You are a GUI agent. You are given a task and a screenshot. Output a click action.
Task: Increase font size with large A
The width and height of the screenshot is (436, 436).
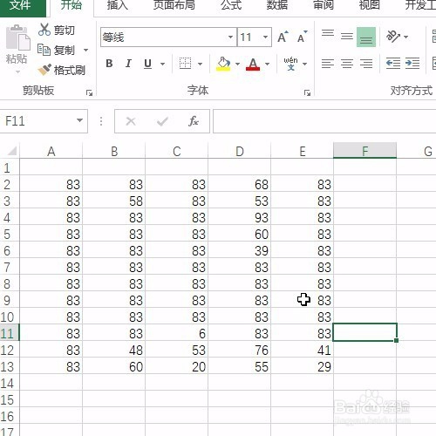pyautogui.click(x=283, y=37)
